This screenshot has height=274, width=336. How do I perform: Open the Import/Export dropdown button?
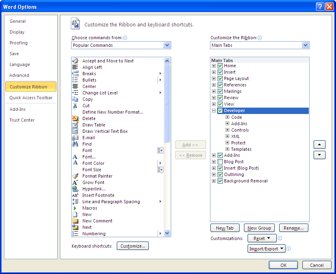point(266,248)
